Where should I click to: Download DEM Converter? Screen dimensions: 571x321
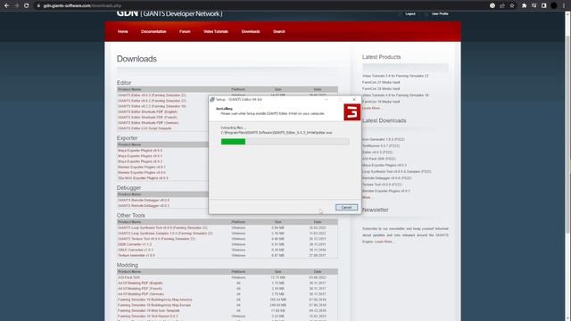pyautogui.click(x=135, y=244)
